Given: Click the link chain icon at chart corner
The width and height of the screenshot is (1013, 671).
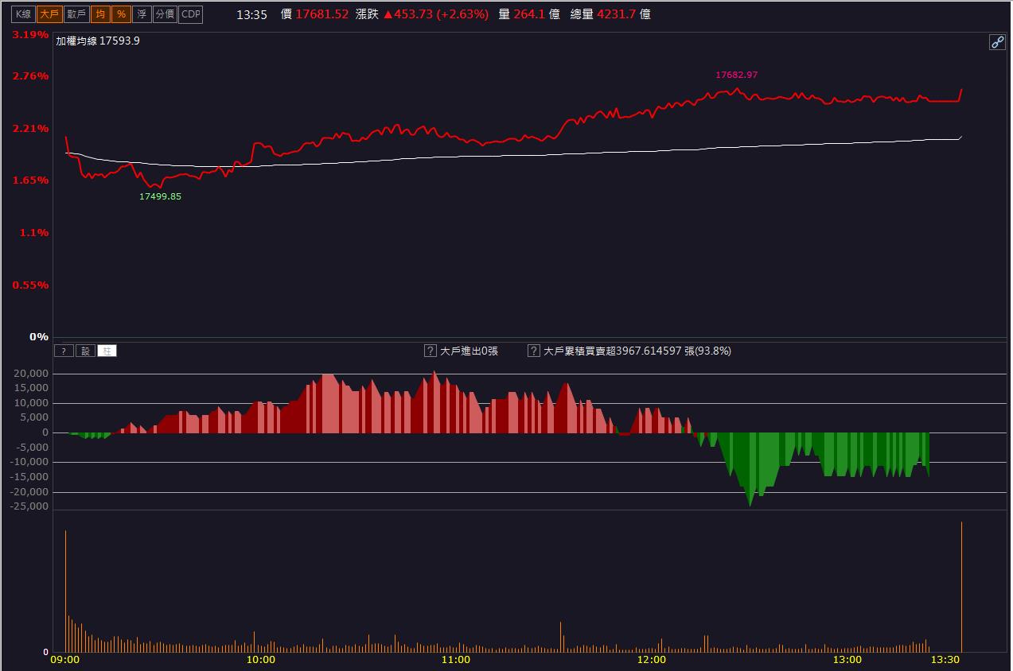Looking at the screenshot, I should tap(997, 42).
